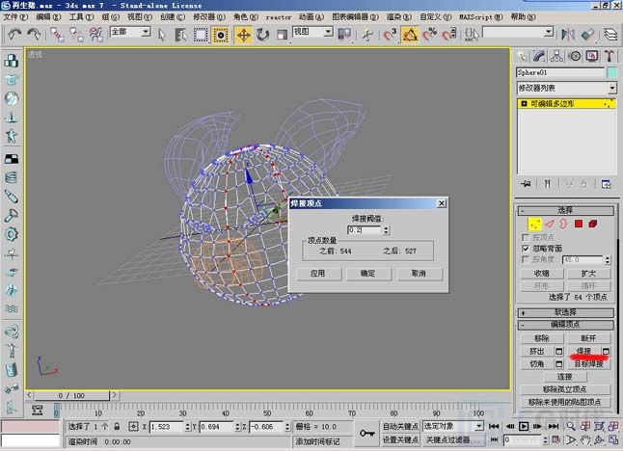
Task: Click the Pin Stack icon
Action: [527, 184]
